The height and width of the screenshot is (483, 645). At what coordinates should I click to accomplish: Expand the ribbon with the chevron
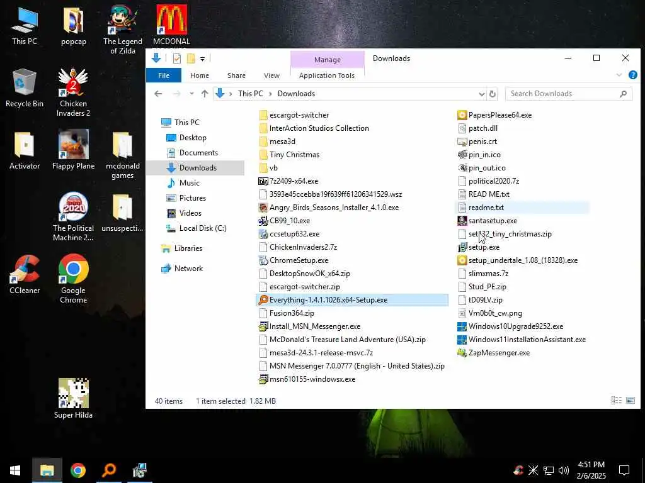pyautogui.click(x=619, y=75)
